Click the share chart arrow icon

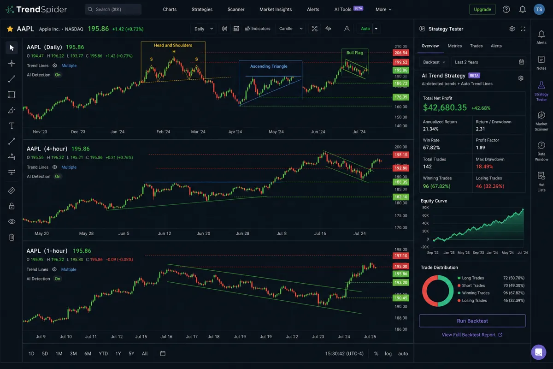tap(329, 29)
